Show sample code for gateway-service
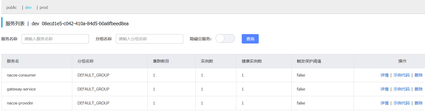425x112 pixels. [x=401, y=89]
